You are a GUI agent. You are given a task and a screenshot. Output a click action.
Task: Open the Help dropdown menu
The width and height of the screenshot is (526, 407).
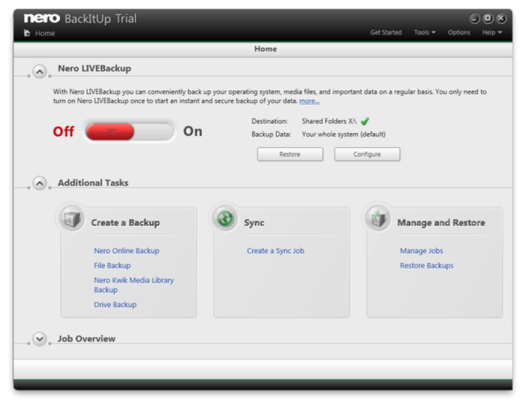click(492, 32)
